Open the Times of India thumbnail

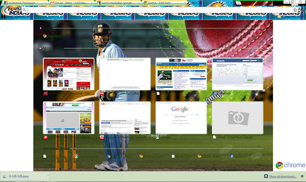point(125,74)
